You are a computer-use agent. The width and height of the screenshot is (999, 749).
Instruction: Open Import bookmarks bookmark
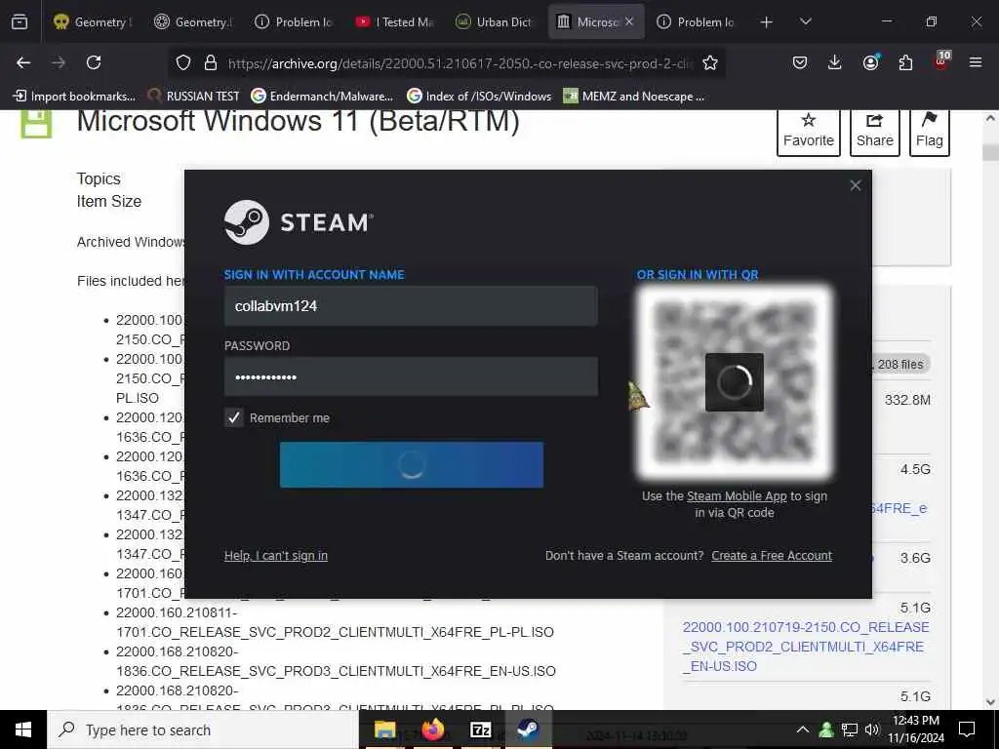[74, 97]
